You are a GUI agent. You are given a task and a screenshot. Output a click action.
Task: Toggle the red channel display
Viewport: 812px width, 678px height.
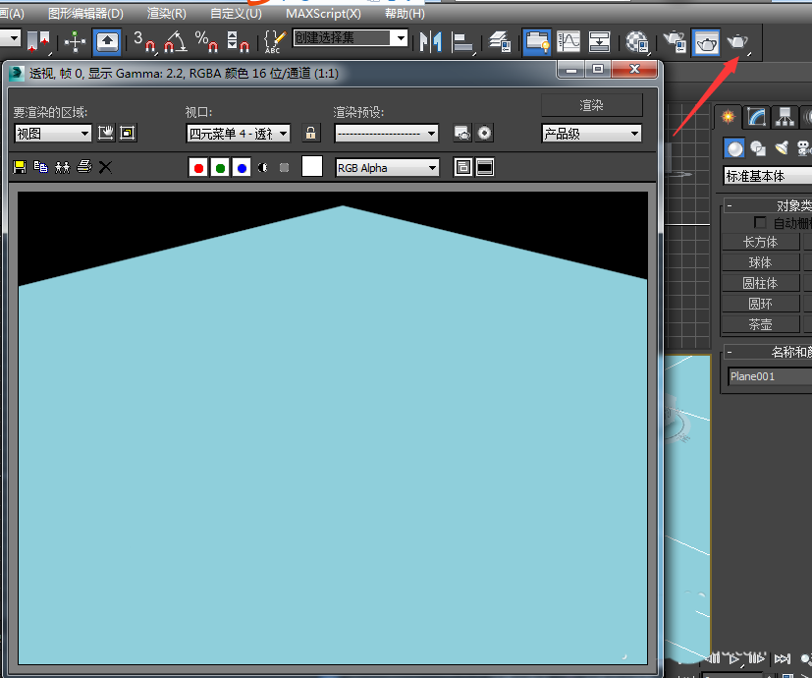[198, 168]
